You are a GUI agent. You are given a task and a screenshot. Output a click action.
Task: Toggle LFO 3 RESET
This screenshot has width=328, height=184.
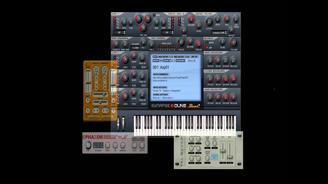pos(139,104)
